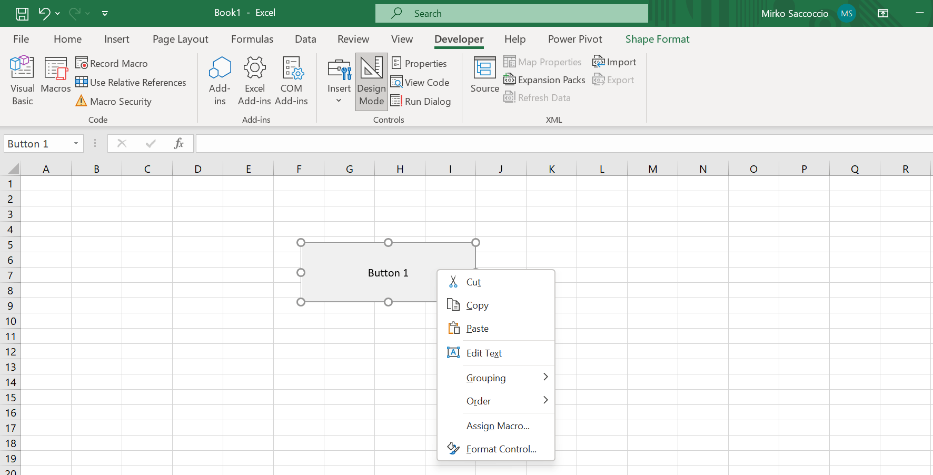Click the Select All corner triangle
933x475 pixels.
pyautogui.click(x=14, y=169)
